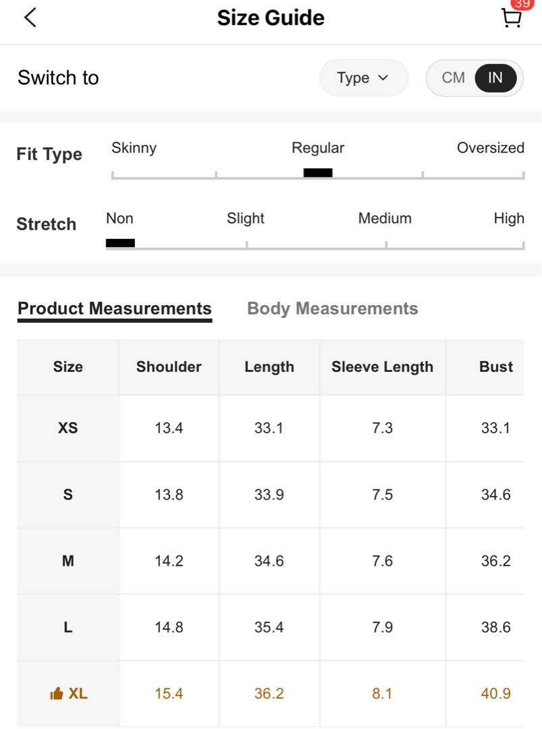The height and width of the screenshot is (729, 542).
Task: Pick the L size row label
Action: tap(68, 627)
